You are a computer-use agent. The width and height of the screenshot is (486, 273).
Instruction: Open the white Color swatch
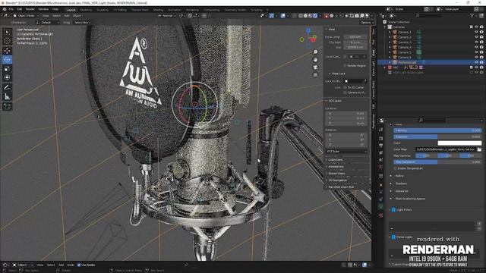(459, 143)
